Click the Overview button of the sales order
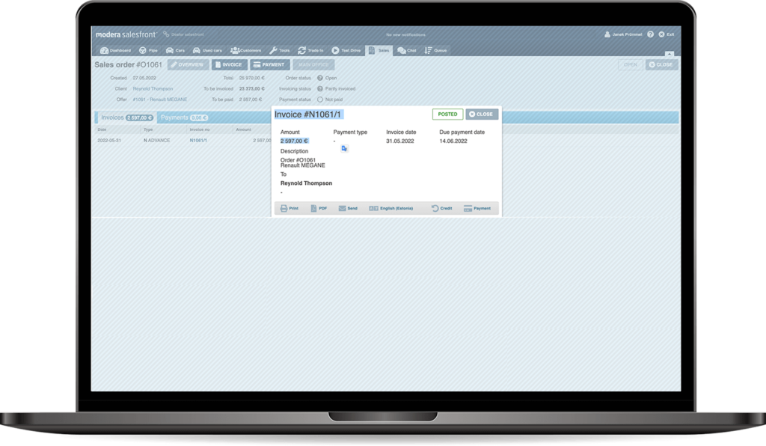 [187, 65]
